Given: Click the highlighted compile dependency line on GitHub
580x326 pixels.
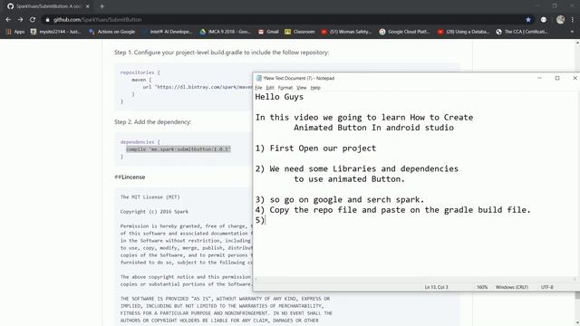Looking at the screenshot, I should [179, 149].
